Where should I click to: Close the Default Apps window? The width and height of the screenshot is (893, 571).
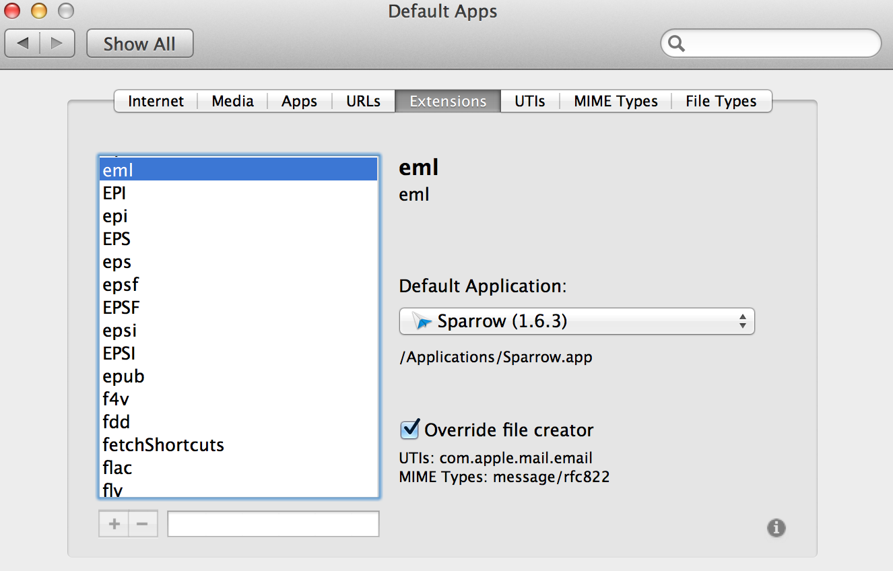[13, 11]
